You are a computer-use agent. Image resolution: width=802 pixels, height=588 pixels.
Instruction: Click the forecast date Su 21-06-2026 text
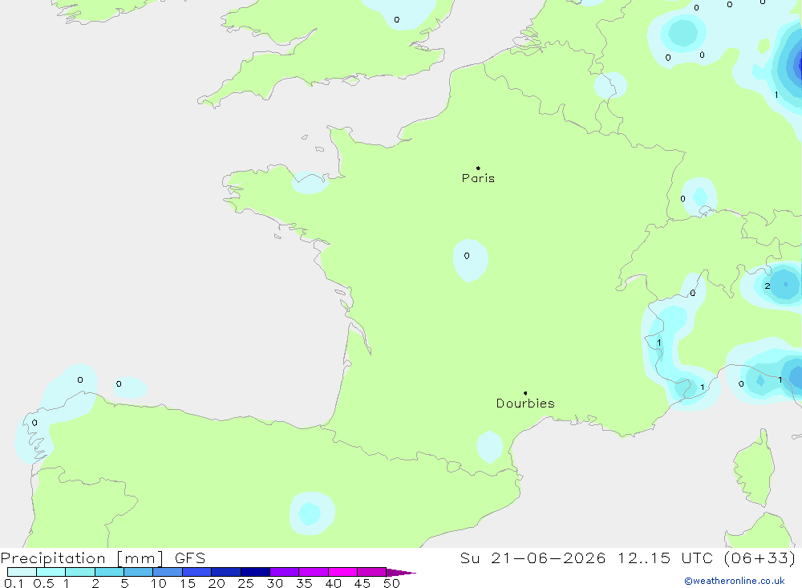point(533,558)
